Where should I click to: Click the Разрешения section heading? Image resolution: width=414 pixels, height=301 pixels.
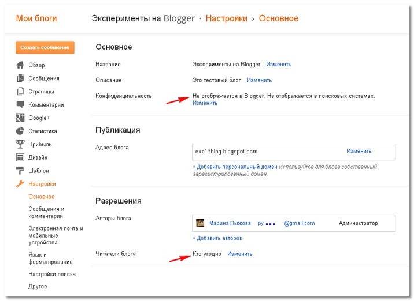119,201
